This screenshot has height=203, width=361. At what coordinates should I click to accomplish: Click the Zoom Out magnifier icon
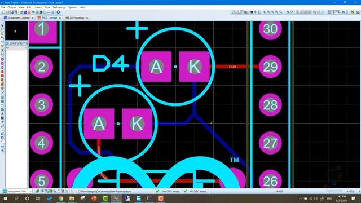272,12
